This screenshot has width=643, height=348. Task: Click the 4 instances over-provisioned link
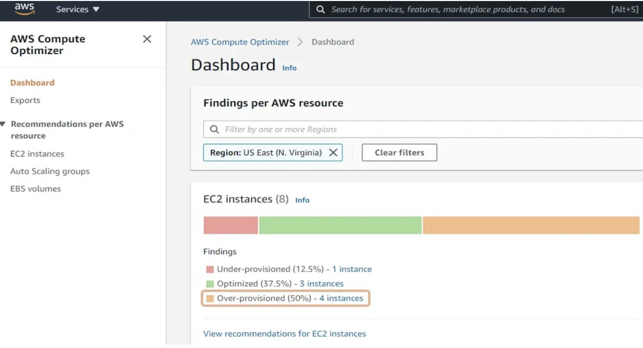click(341, 298)
